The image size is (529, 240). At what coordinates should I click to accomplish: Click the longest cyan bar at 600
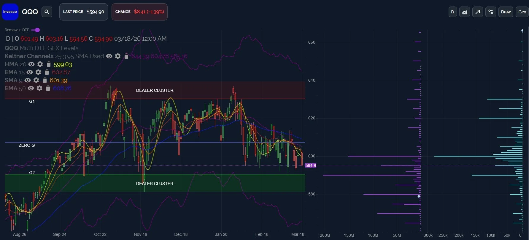[478, 156]
